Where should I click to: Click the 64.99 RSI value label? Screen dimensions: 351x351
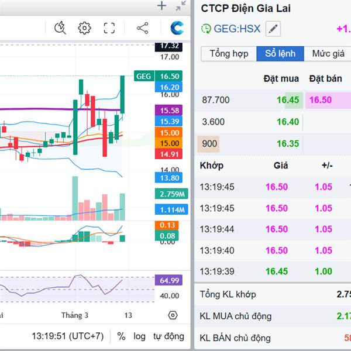(x=169, y=280)
